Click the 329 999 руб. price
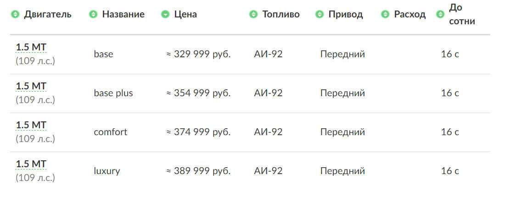The image size is (505, 197). [x=198, y=54]
